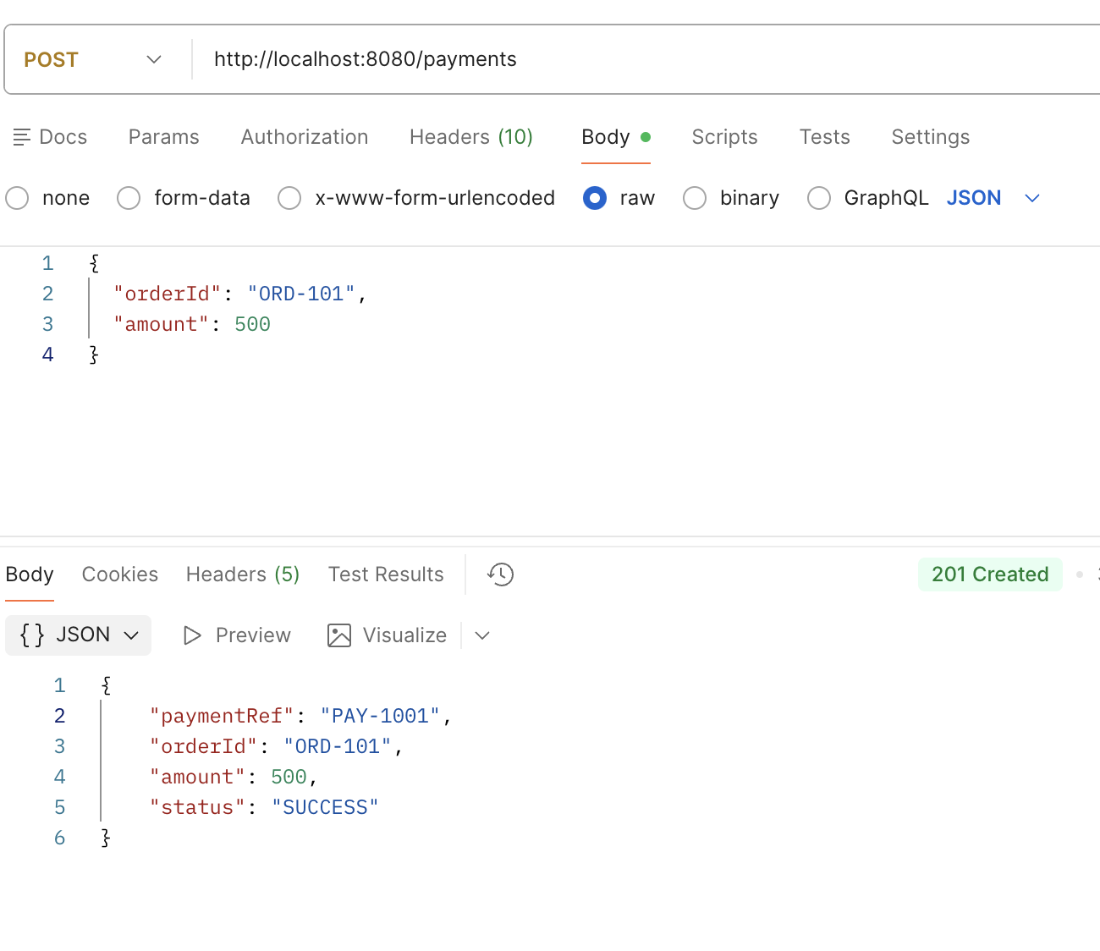Select the none body type radio
This screenshot has width=1100, height=951.
[18, 198]
